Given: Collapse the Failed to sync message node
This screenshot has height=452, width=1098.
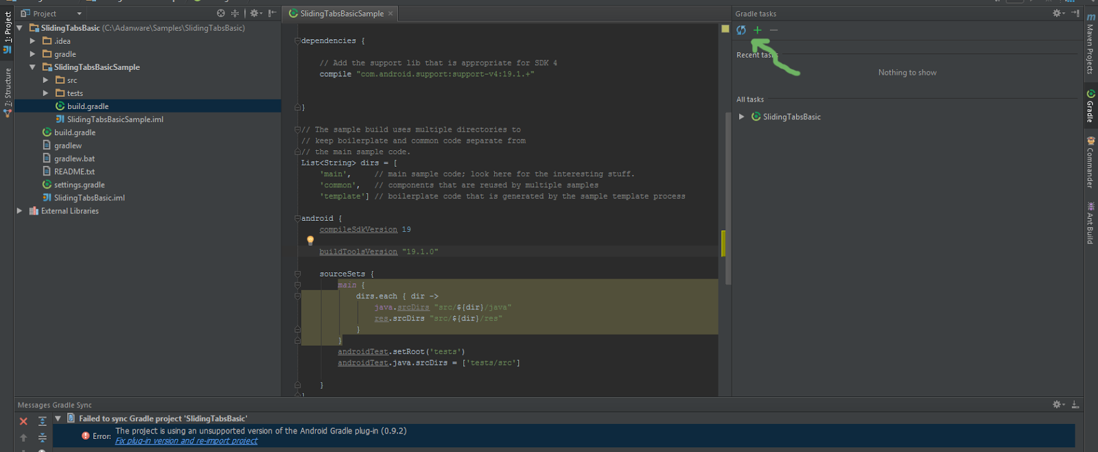Looking at the screenshot, I should point(58,418).
